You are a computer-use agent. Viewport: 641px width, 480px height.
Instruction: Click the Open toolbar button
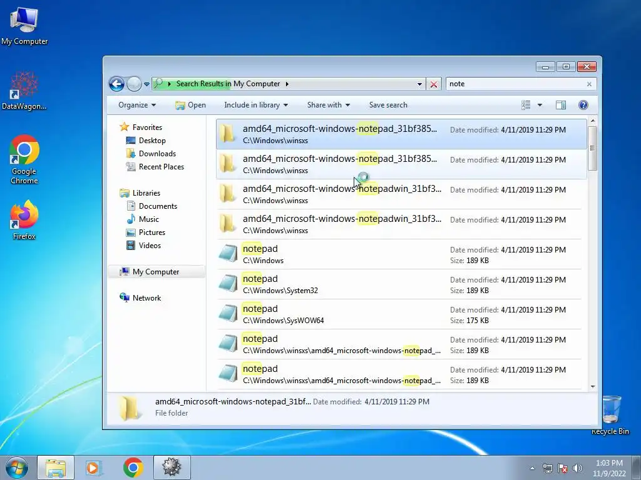tap(190, 105)
